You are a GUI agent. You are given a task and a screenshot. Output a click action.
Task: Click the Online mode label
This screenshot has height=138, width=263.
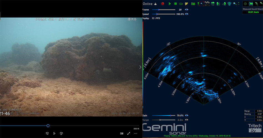pos(148,4)
